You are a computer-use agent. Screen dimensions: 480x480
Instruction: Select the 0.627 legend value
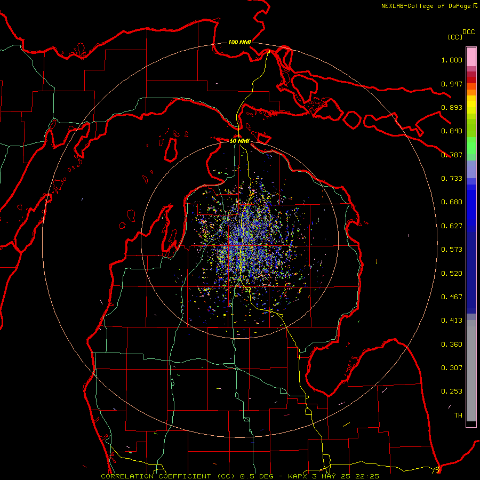[x=452, y=226]
